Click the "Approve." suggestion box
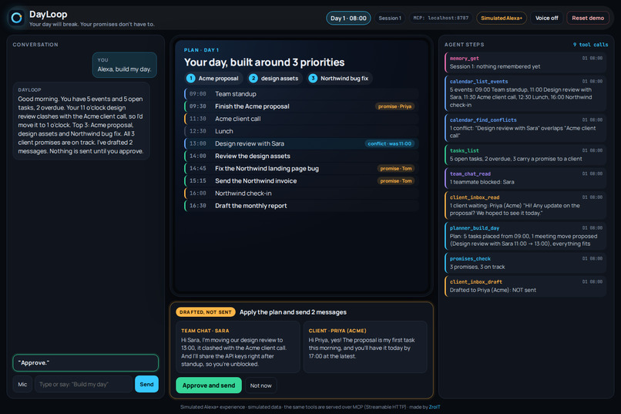 (86, 363)
